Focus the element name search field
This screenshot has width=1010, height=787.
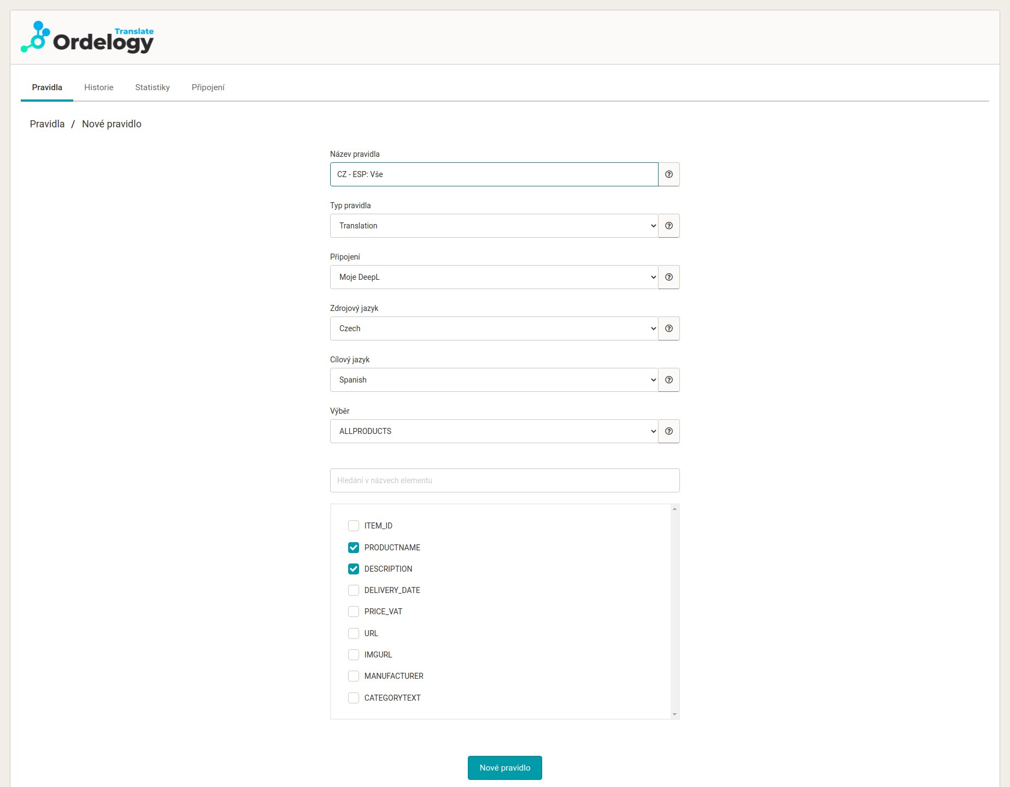coord(504,480)
